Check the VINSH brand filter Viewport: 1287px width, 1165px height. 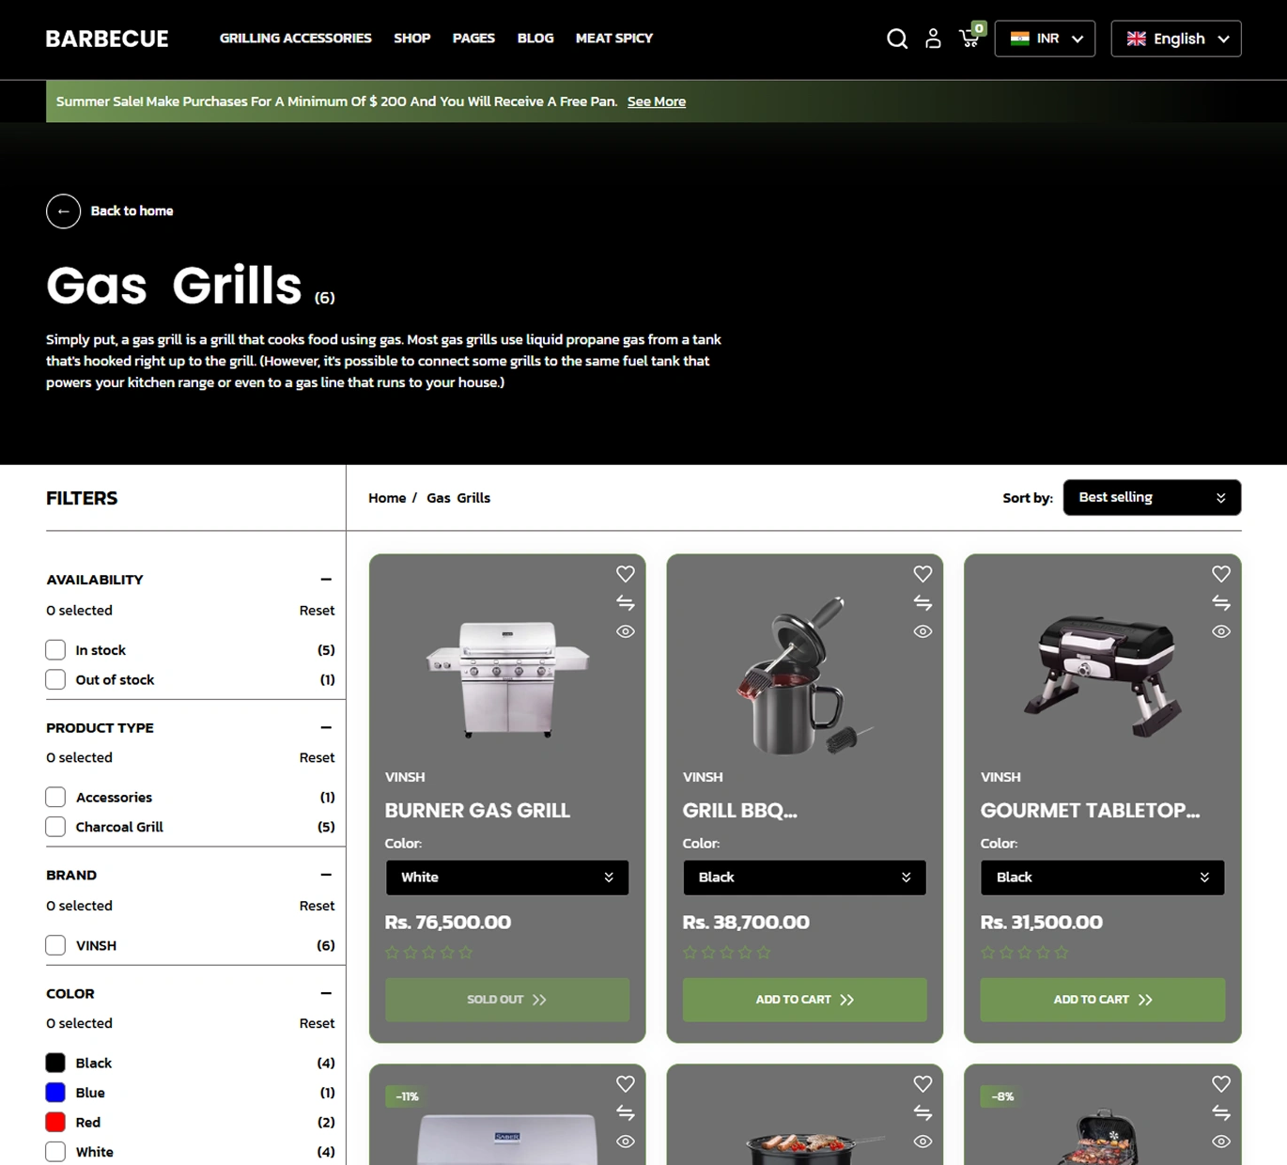[55, 945]
